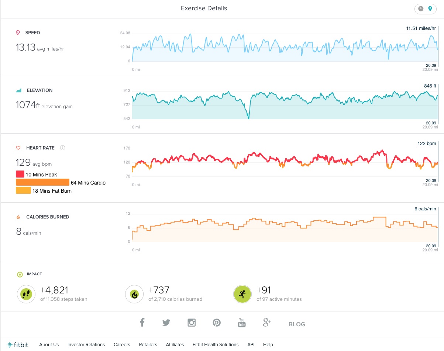
Task: Enable distance view with location pin toggle
Action: 430,8
